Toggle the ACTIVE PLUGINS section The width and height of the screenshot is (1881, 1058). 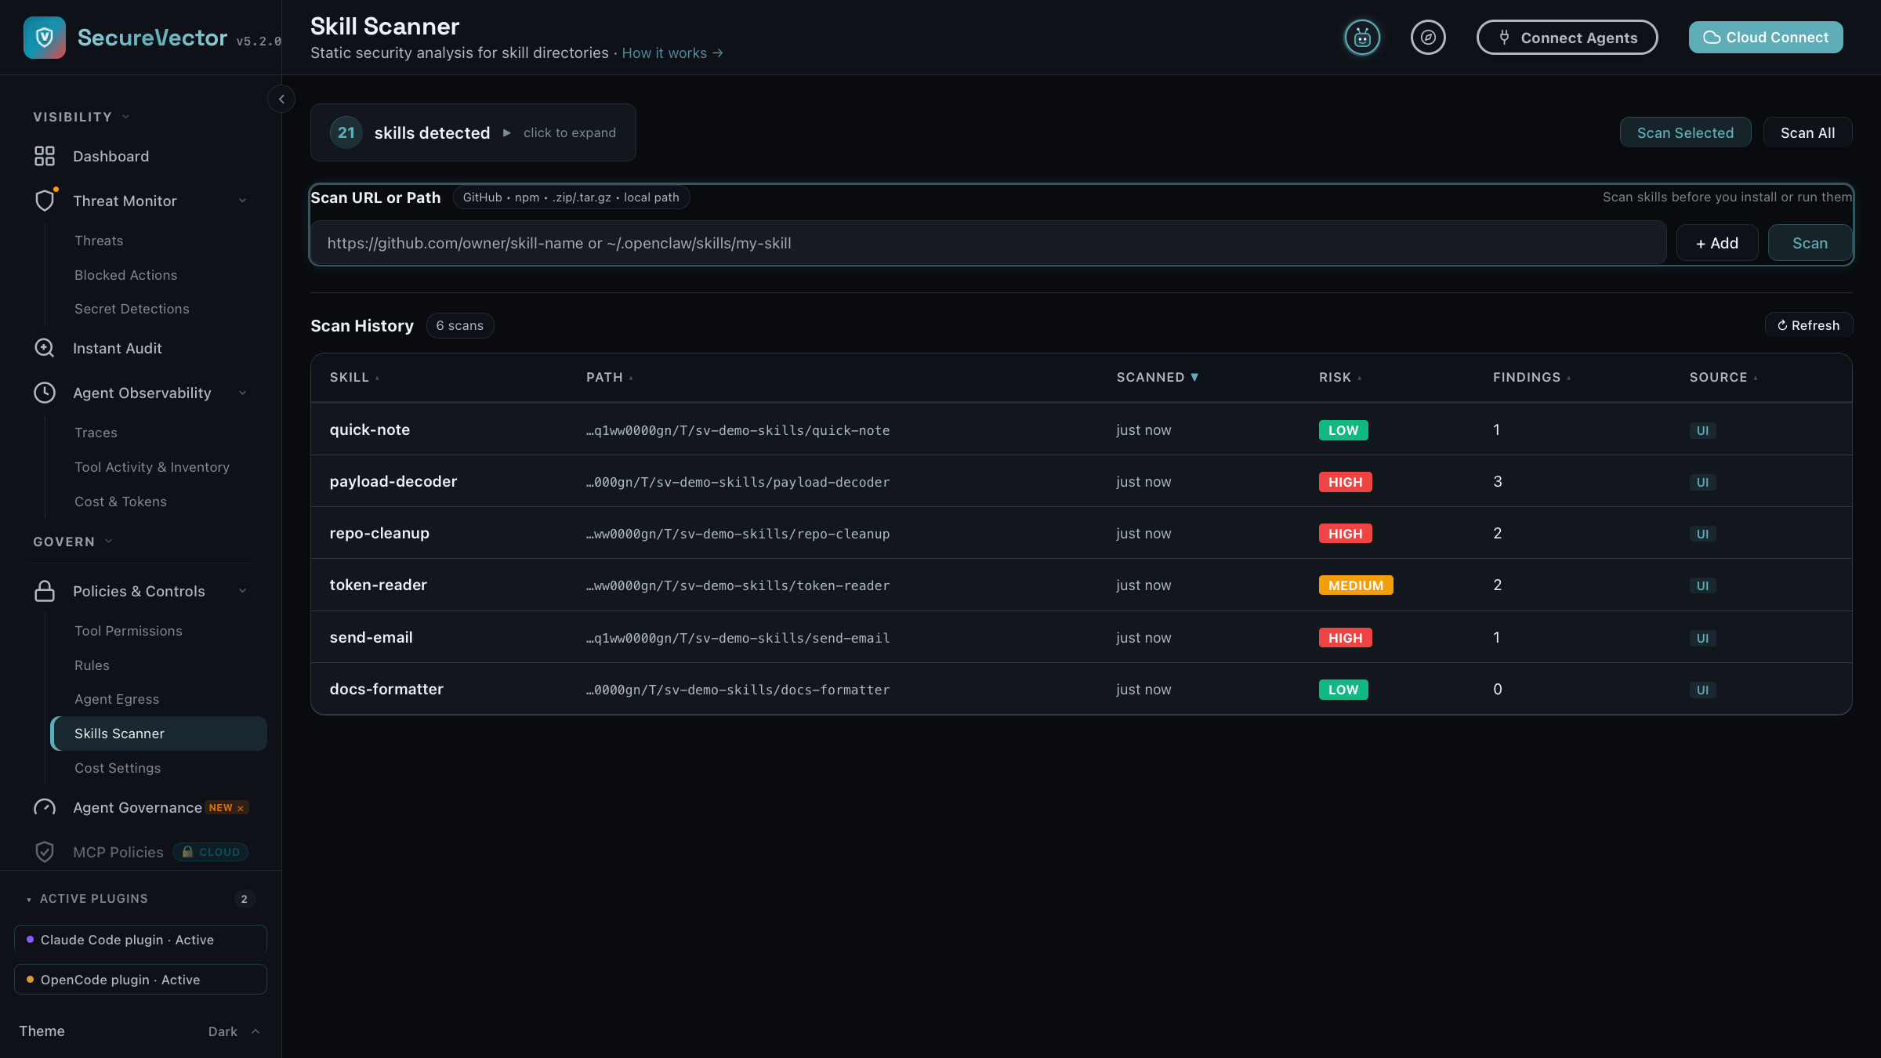tap(93, 899)
